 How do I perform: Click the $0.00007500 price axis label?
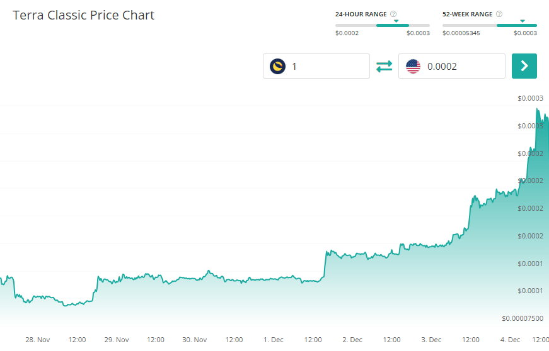coord(523,318)
